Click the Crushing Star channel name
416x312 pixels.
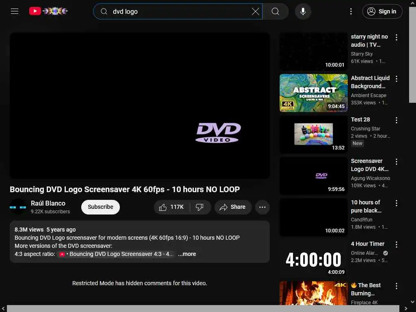(x=365, y=129)
